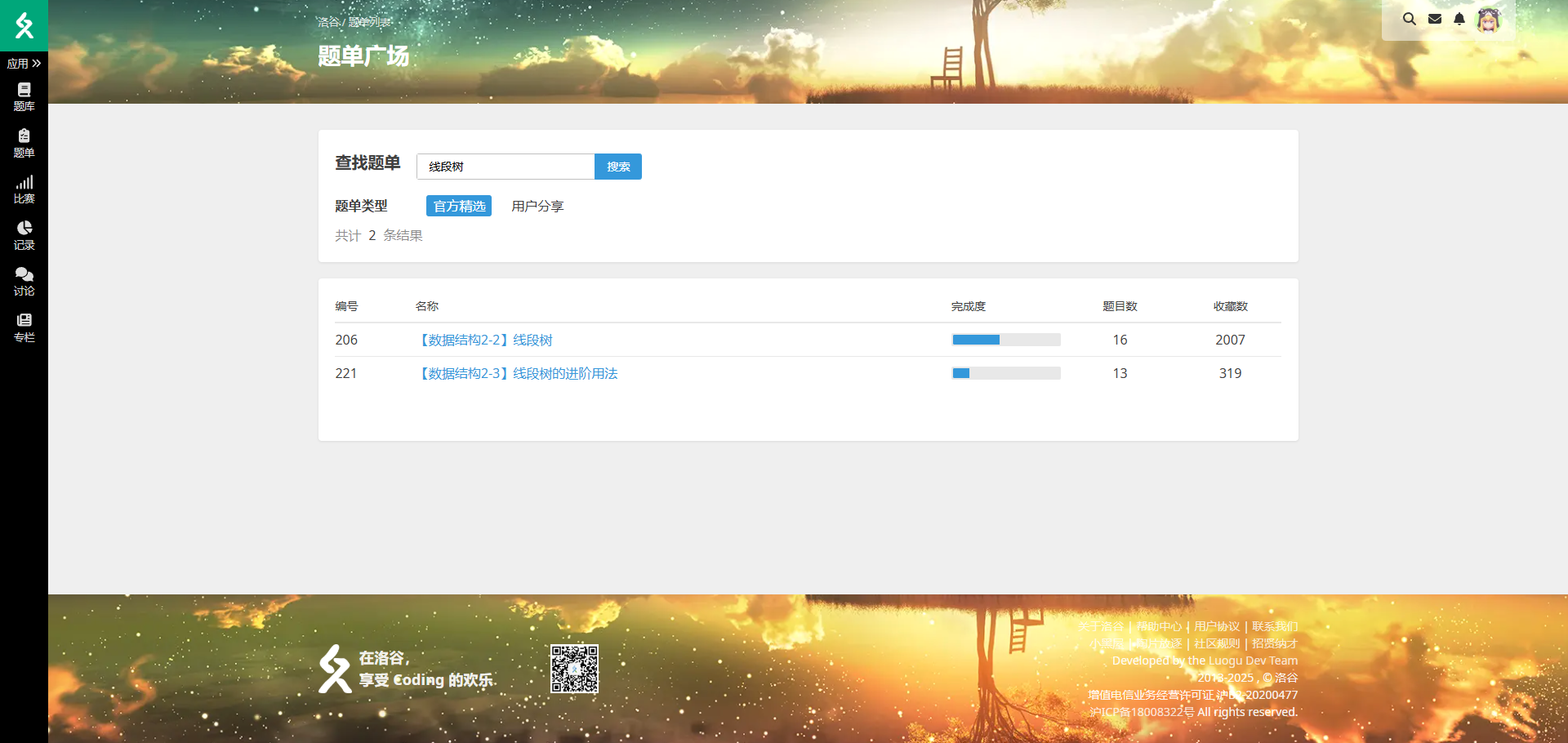Select the 官方精选 list type
The height and width of the screenshot is (743, 1568).
coord(459,207)
